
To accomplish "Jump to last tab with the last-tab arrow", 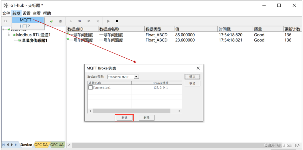I will pyautogui.click(x=16, y=145).
